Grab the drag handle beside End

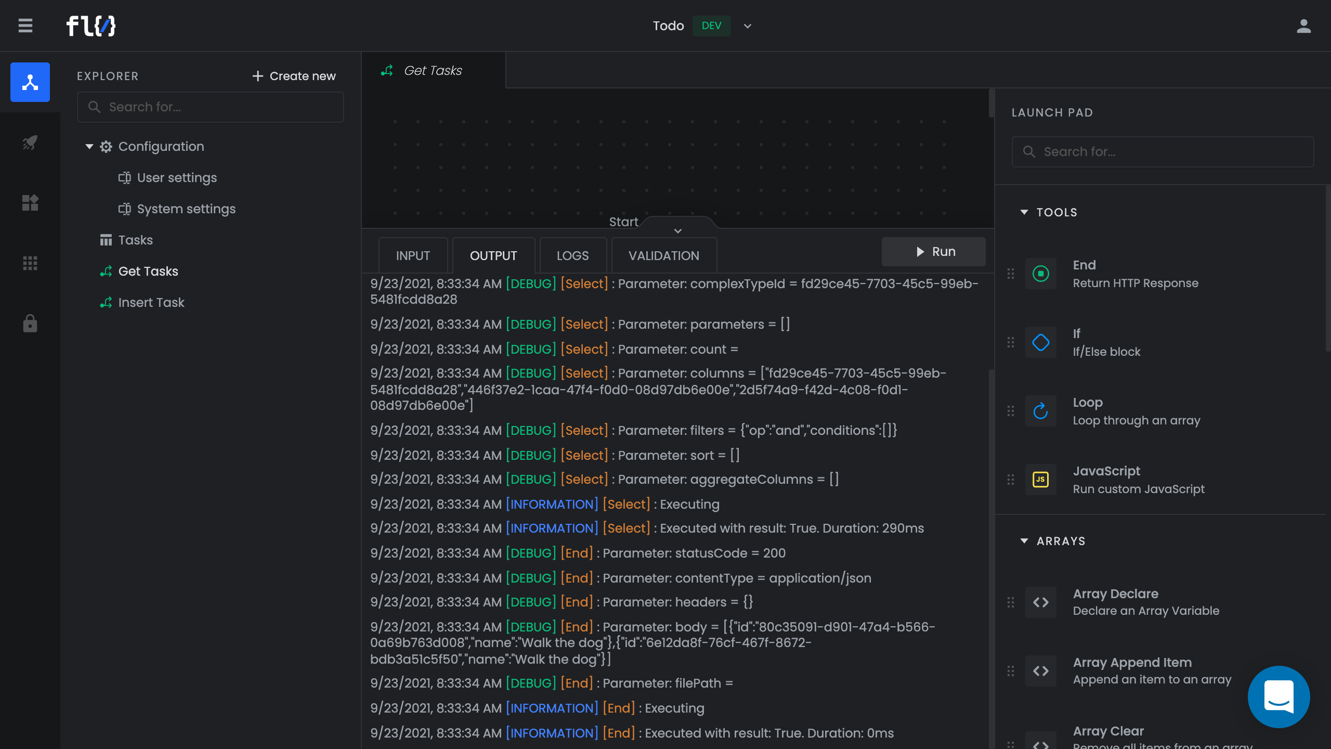click(x=1011, y=274)
